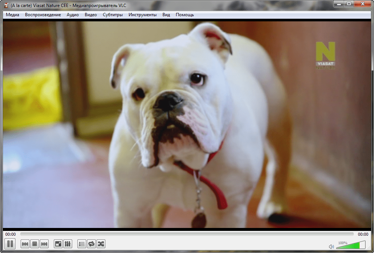Open the Видео menu
Screen dimensions: 374x253
[x=91, y=15]
